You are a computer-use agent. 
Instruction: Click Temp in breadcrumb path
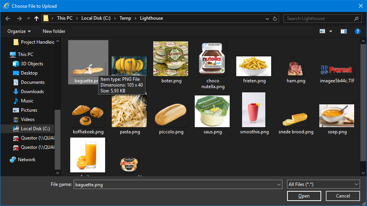125,18
